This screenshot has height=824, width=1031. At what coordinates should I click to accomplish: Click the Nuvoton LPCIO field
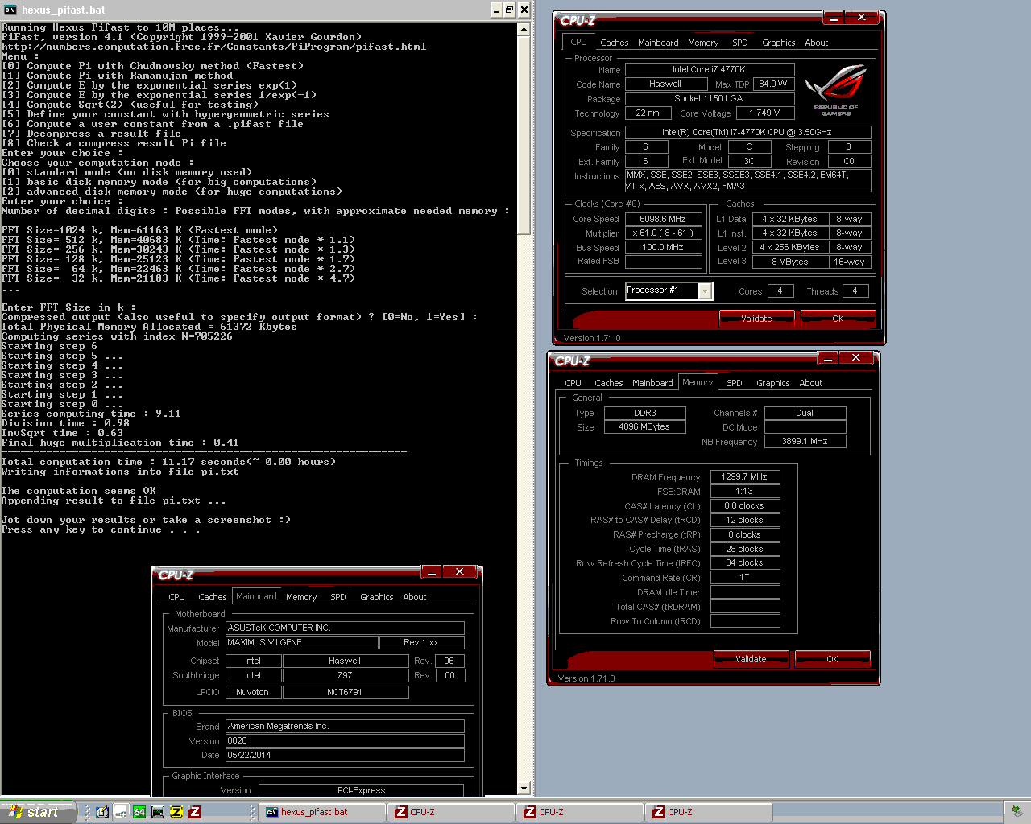[x=253, y=692]
